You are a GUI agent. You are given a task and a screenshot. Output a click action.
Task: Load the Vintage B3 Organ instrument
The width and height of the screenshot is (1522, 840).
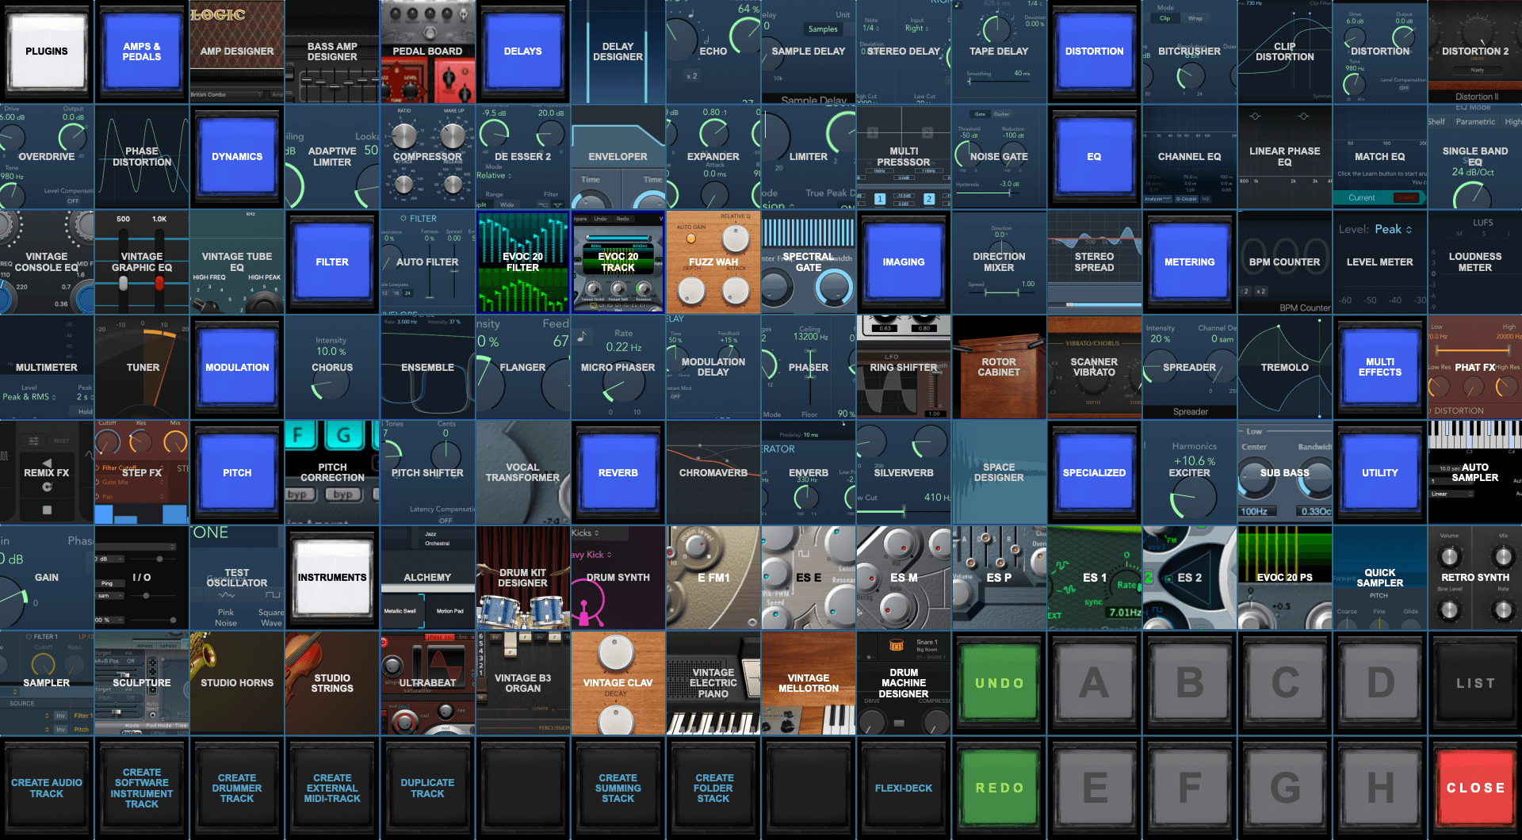click(x=522, y=683)
